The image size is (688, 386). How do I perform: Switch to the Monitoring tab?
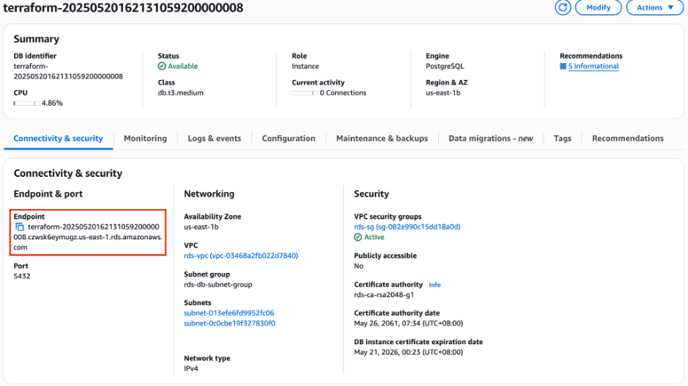coord(145,138)
